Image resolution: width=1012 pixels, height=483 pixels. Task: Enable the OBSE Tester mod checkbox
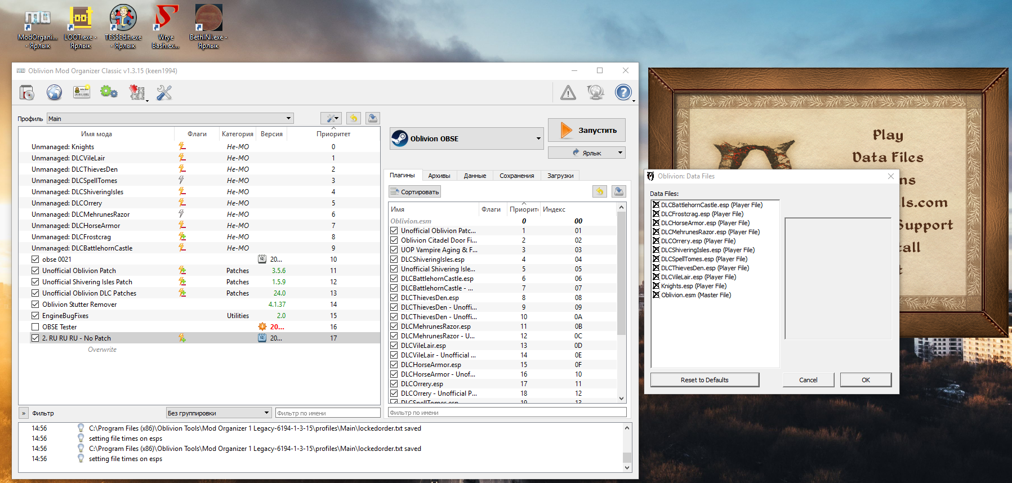(35, 327)
